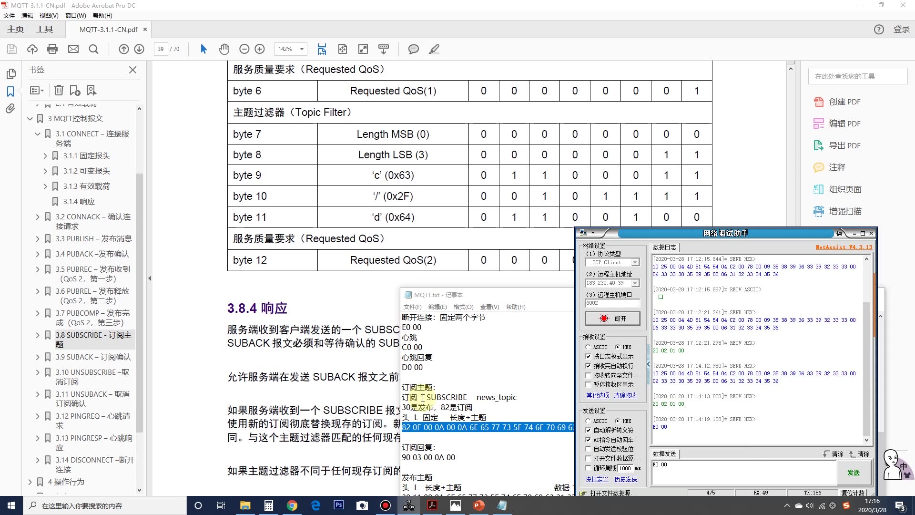The height and width of the screenshot is (515, 915).
Task: Open 创建 PDF in the right panel
Action: point(844,102)
